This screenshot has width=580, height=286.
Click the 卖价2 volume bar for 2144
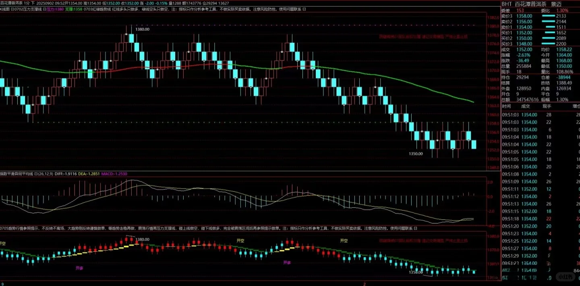pos(548,22)
